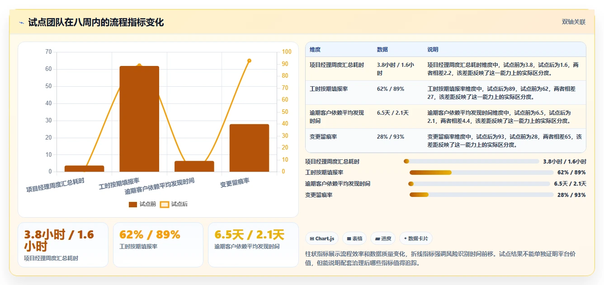Click the 28% / 93% value beside the progress bar
Image resolution: width=604 pixels, height=285 pixels.
pyautogui.click(x=571, y=195)
